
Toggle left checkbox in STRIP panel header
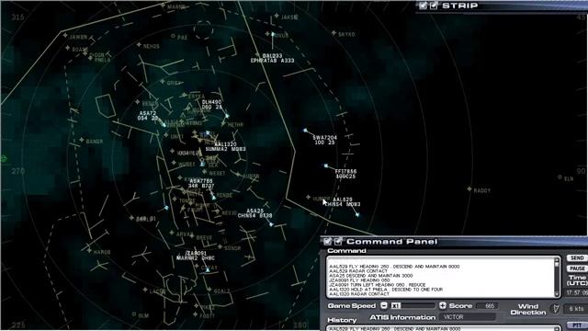click(423, 6)
